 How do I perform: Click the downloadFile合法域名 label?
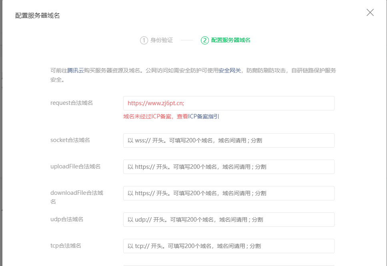click(77, 197)
